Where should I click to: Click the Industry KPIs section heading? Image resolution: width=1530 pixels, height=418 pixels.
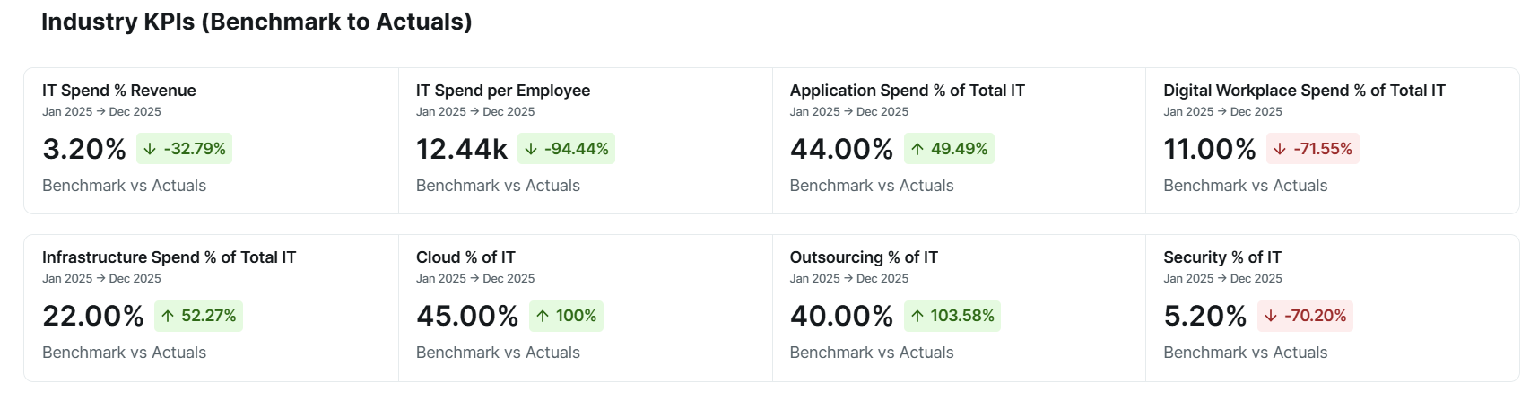point(256,22)
